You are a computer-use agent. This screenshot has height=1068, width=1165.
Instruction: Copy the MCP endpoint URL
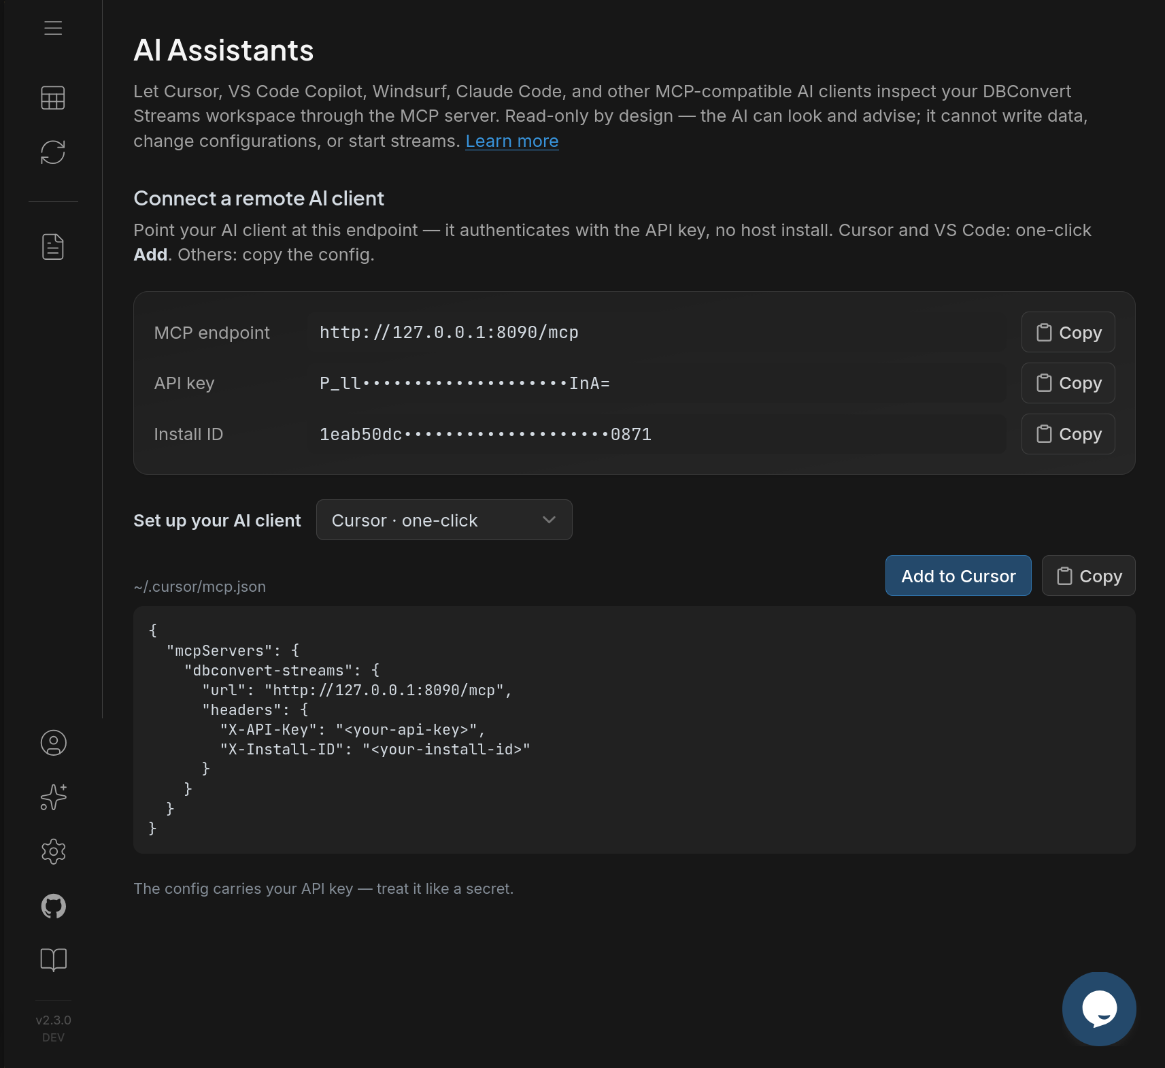coord(1068,332)
